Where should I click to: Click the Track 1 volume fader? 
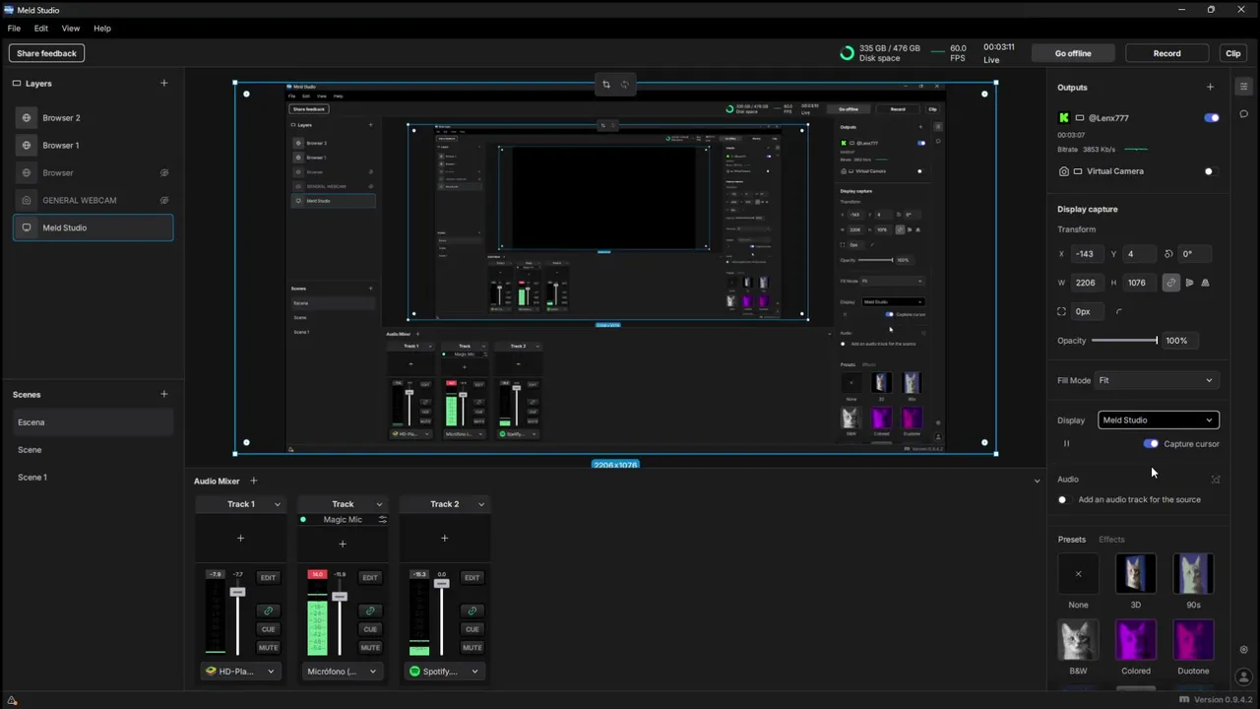click(x=237, y=592)
